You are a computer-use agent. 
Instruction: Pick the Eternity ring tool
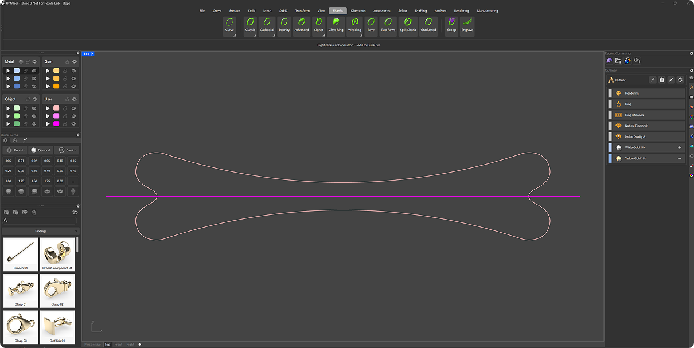point(284,26)
